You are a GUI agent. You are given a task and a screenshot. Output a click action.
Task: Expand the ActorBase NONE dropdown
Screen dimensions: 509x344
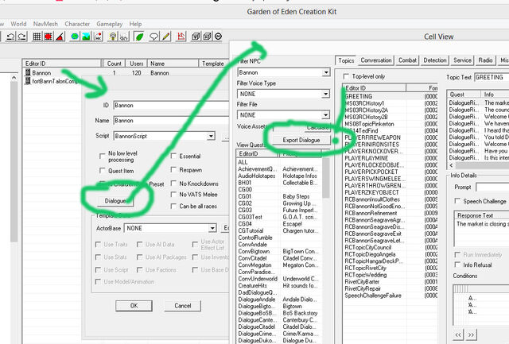pos(212,228)
